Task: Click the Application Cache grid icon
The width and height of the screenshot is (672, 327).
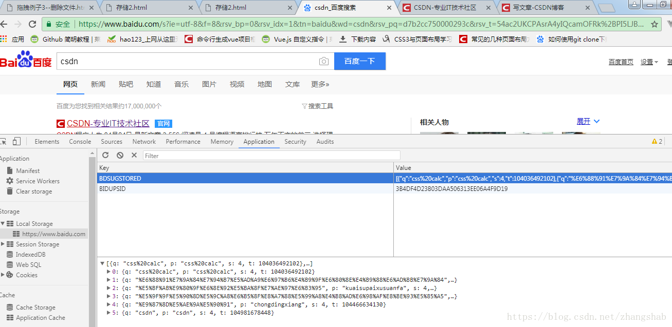Action: (x=10, y=317)
